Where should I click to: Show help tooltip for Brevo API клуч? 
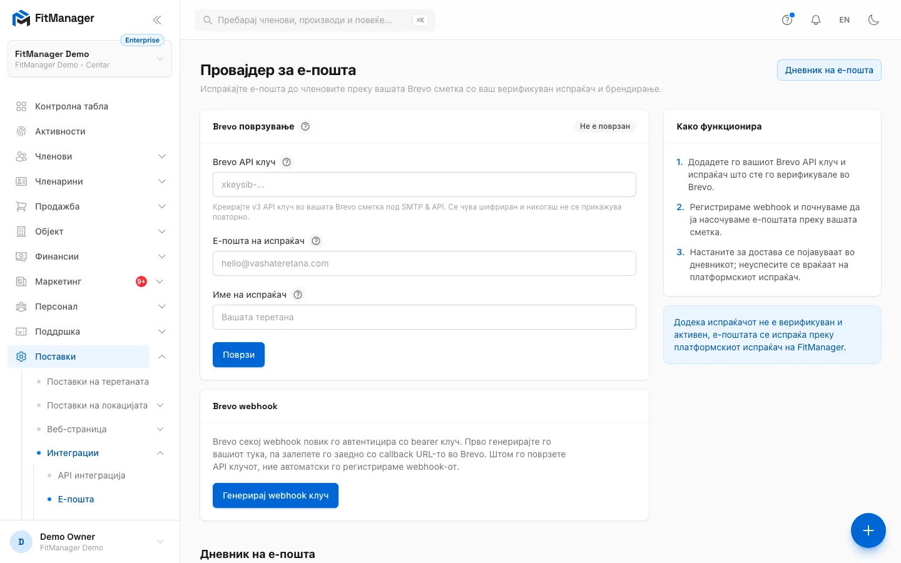(287, 162)
